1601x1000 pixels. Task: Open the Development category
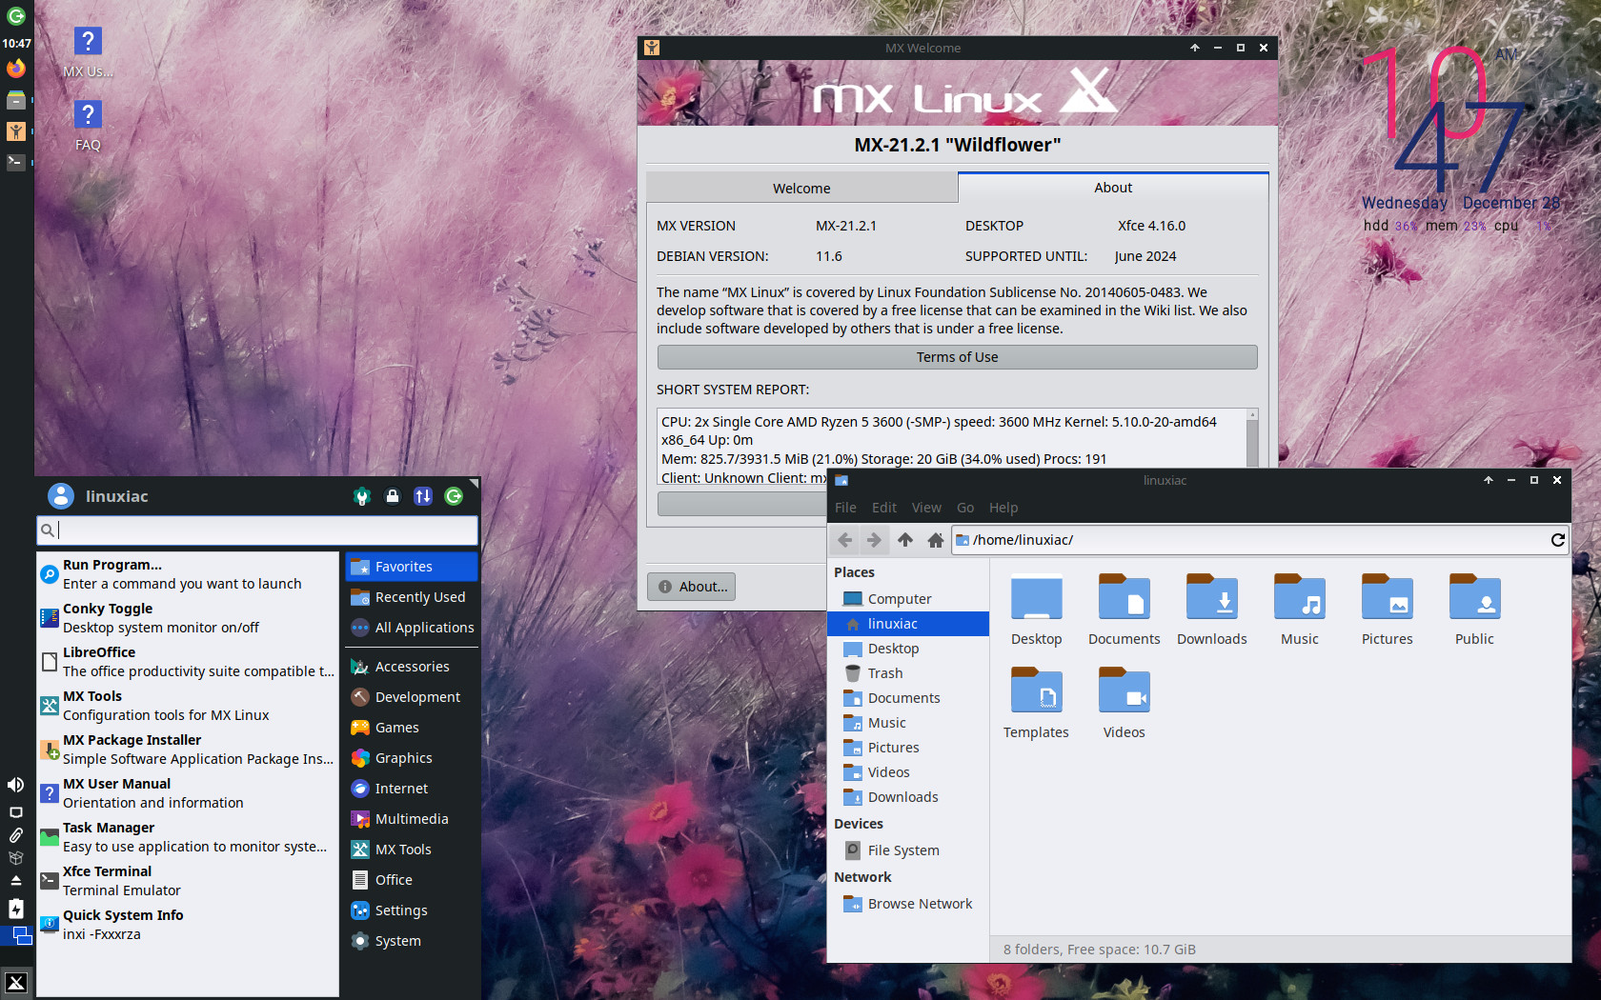point(412,697)
